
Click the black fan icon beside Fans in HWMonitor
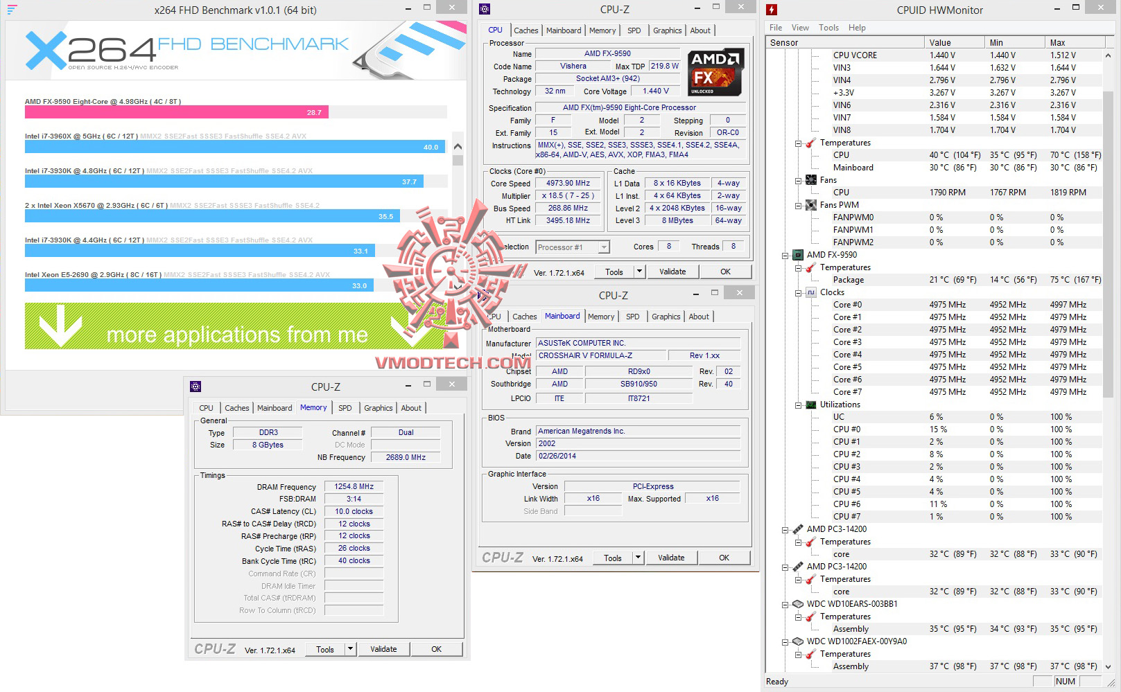811,180
